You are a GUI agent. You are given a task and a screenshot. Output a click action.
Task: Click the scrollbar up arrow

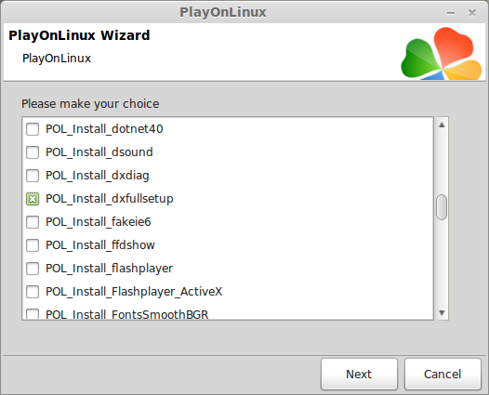442,125
